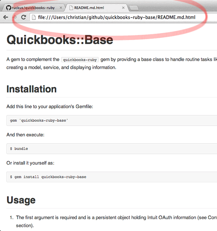Click the text "Or install it yourself as:"

[x=30, y=163]
